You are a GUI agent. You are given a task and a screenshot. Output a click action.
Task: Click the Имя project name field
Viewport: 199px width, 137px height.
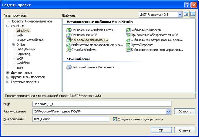[102, 104]
